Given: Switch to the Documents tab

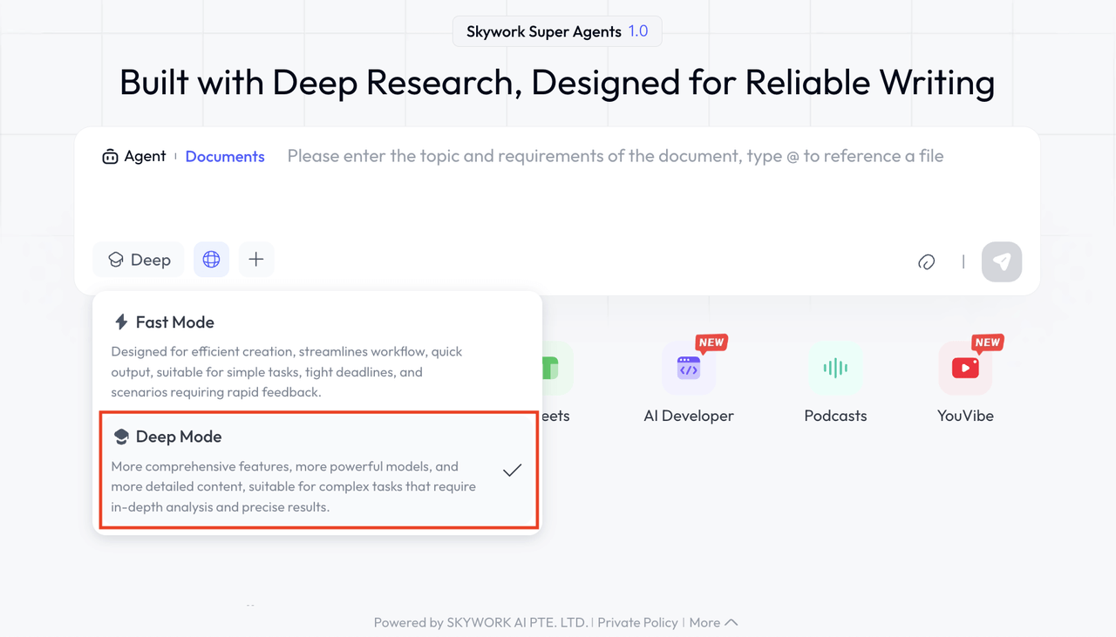Looking at the screenshot, I should click(x=225, y=157).
